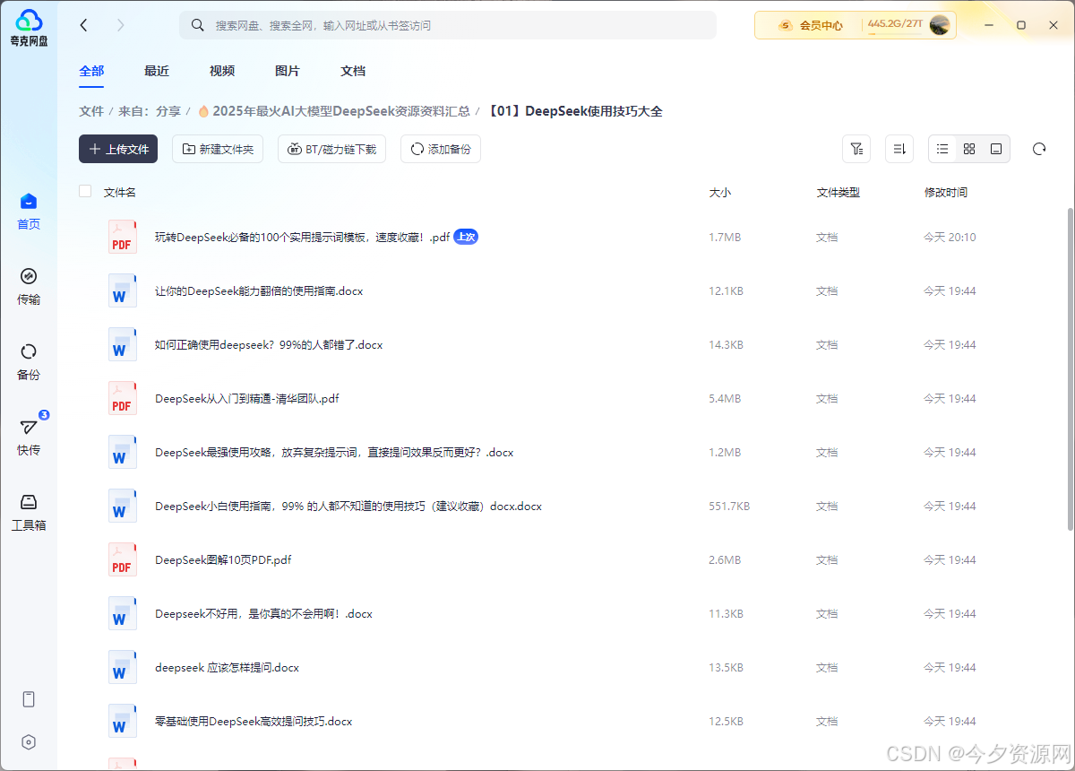
Task: Click Word icon of DeepSeek小白使用指南 file
Action: [123, 507]
